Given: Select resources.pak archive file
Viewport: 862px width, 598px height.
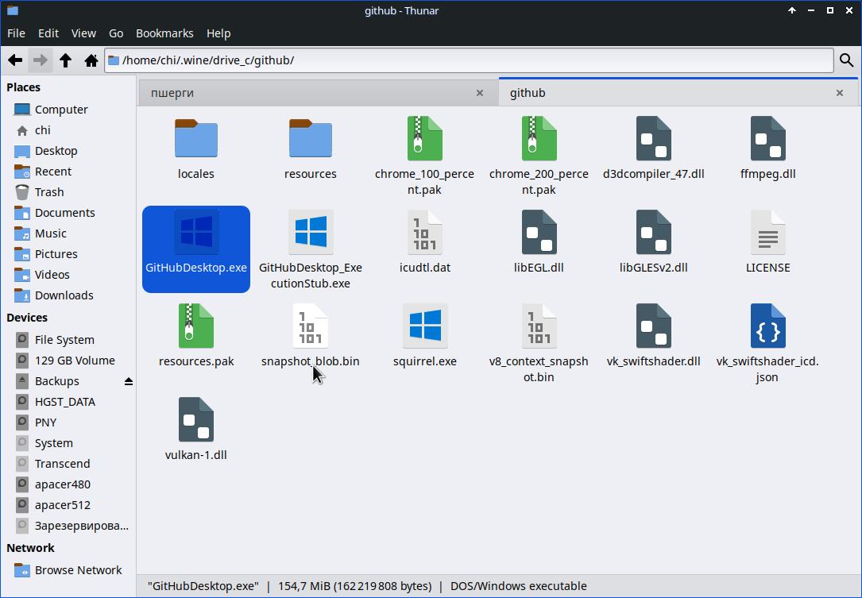Looking at the screenshot, I should pyautogui.click(x=196, y=336).
